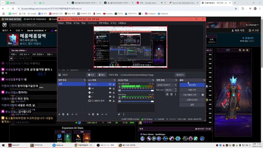Open audio mixer three-dot menu at bottom
The image size is (263, 148).
click(x=124, y=114)
